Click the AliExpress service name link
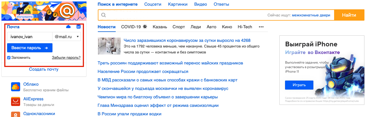This screenshot has height=117, width=367. point(33,99)
